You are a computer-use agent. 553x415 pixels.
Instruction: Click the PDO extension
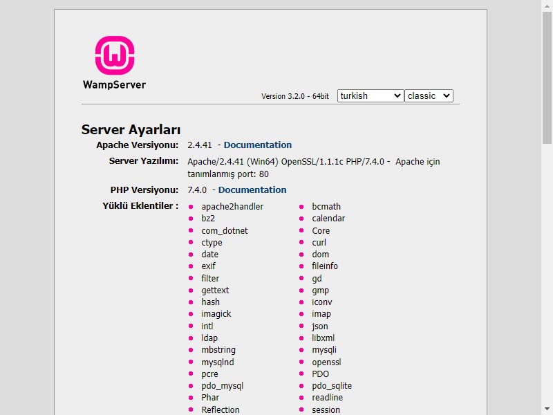[x=320, y=374]
